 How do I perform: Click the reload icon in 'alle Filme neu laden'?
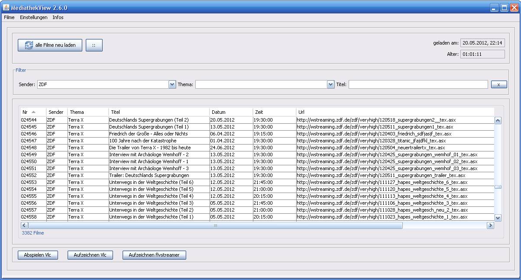[29, 45]
